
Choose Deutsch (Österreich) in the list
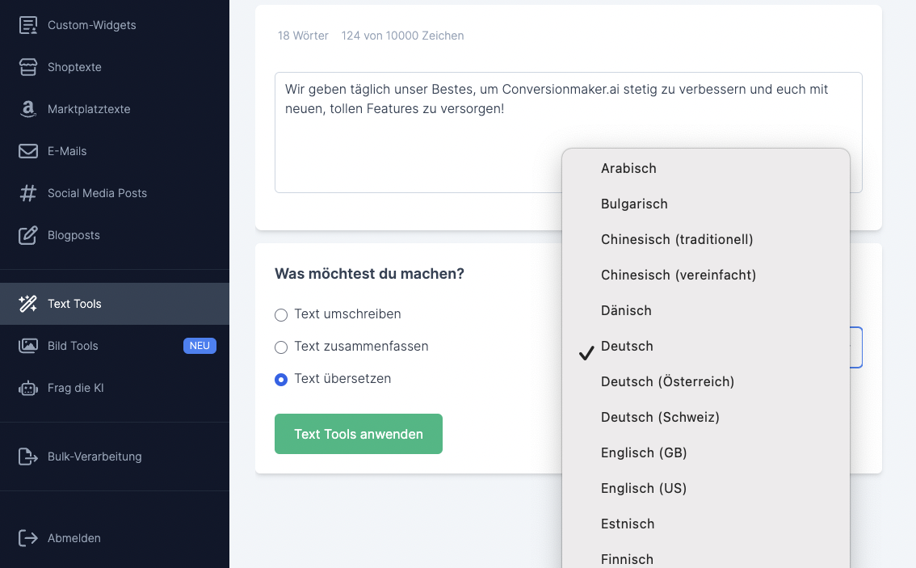706,382
